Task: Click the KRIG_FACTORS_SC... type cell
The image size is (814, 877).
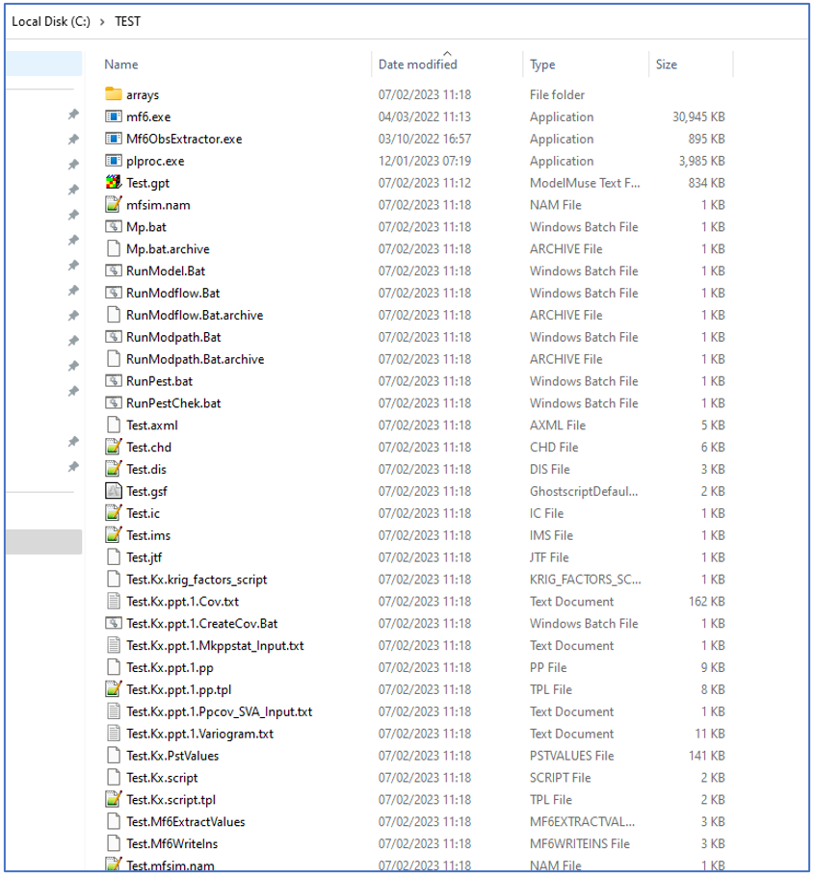Action: 585,580
